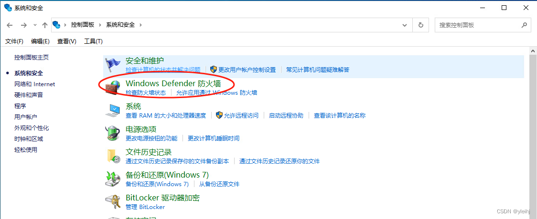Click the Windows Defender Firewall brick wall icon
This screenshot has width=537, height=219.
113,87
